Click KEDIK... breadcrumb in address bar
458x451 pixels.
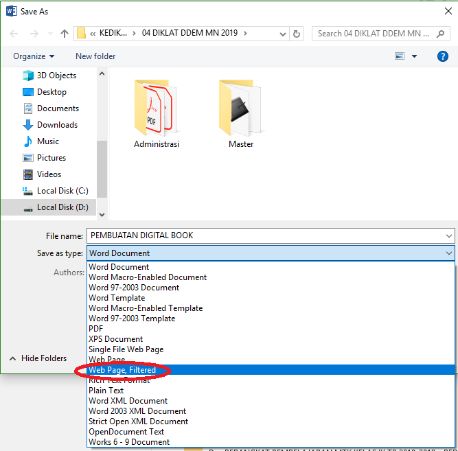tap(113, 33)
